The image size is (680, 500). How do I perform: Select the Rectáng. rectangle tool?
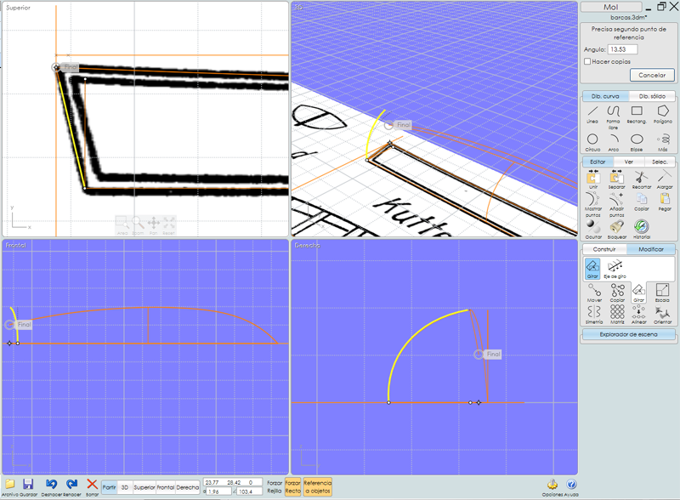coord(637,114)
